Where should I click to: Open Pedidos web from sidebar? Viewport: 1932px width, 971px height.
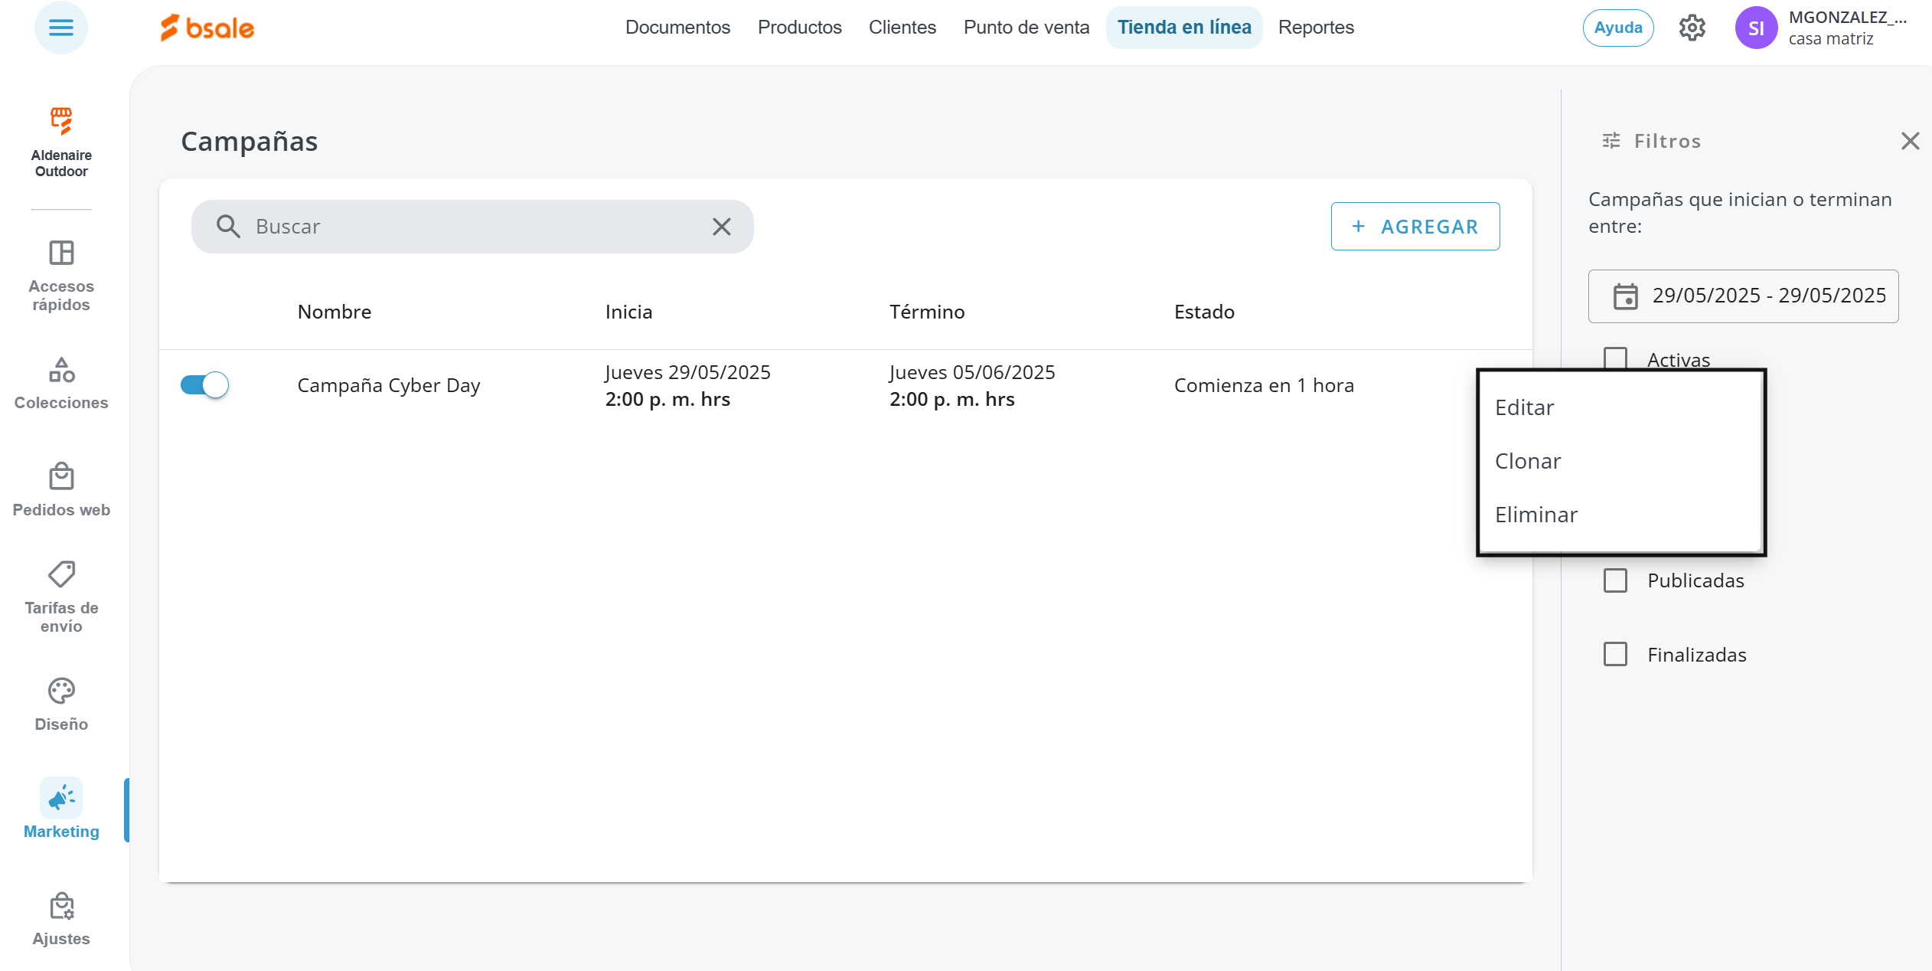pos(61,490)
